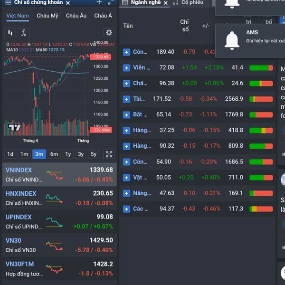Click the 72.08 index value in Viễn... row

point(167,67)
